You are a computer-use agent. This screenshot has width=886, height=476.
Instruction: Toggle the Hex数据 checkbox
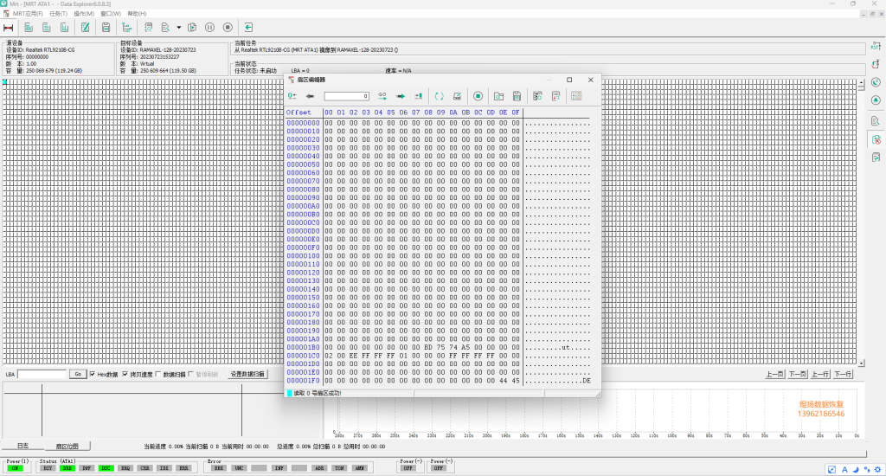click(92, 374)
